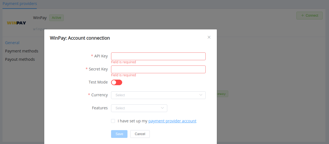The height and width of the screenshot is (144, 329).
Task: Click the Save button
Action: tap(119, 134)
